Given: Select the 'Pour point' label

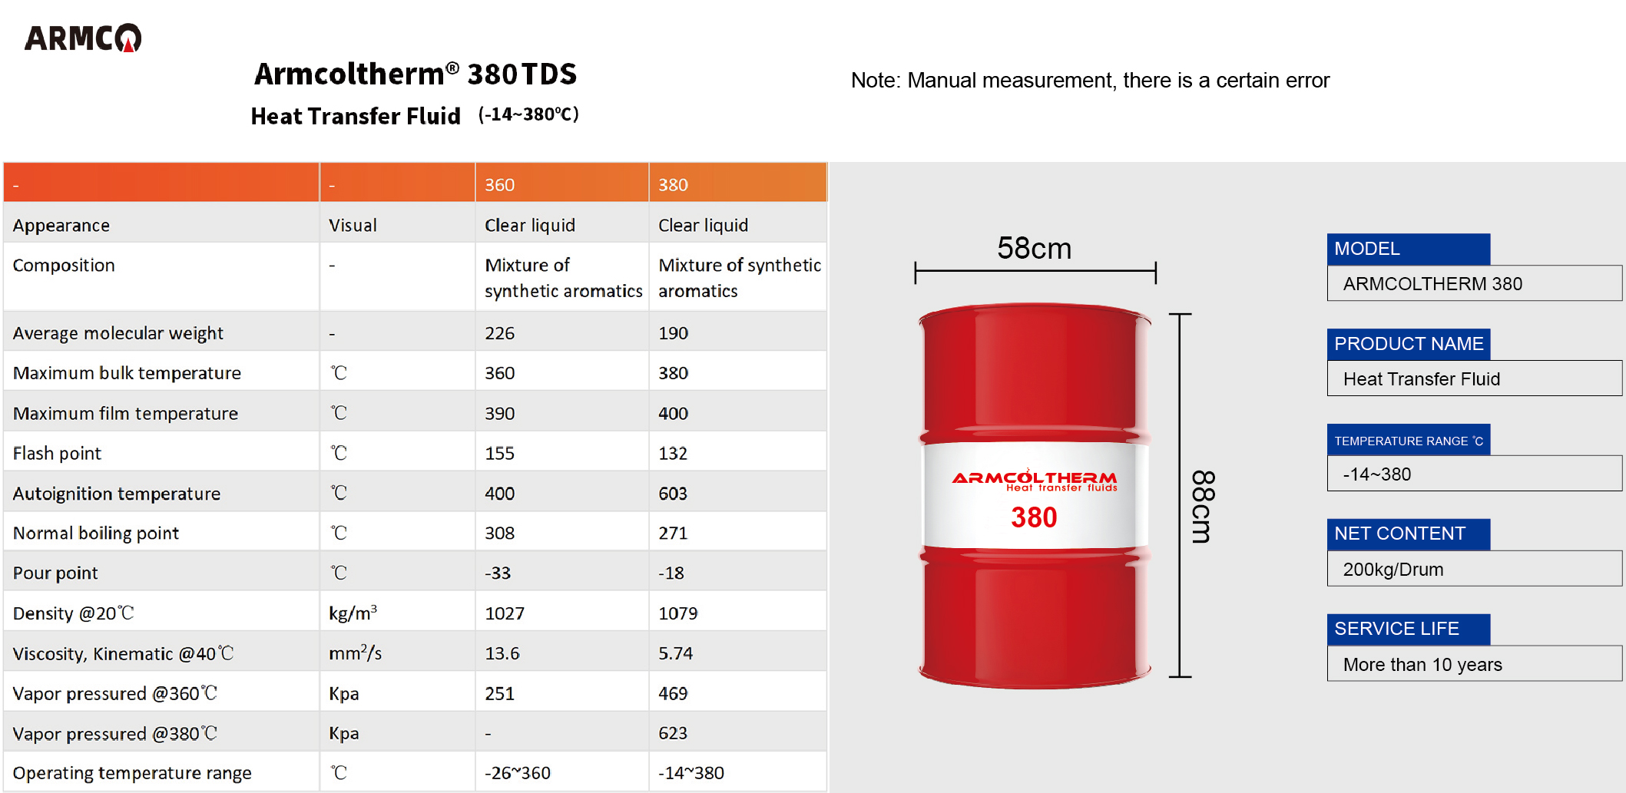Looking at the screenshot, I should (55, 573).
